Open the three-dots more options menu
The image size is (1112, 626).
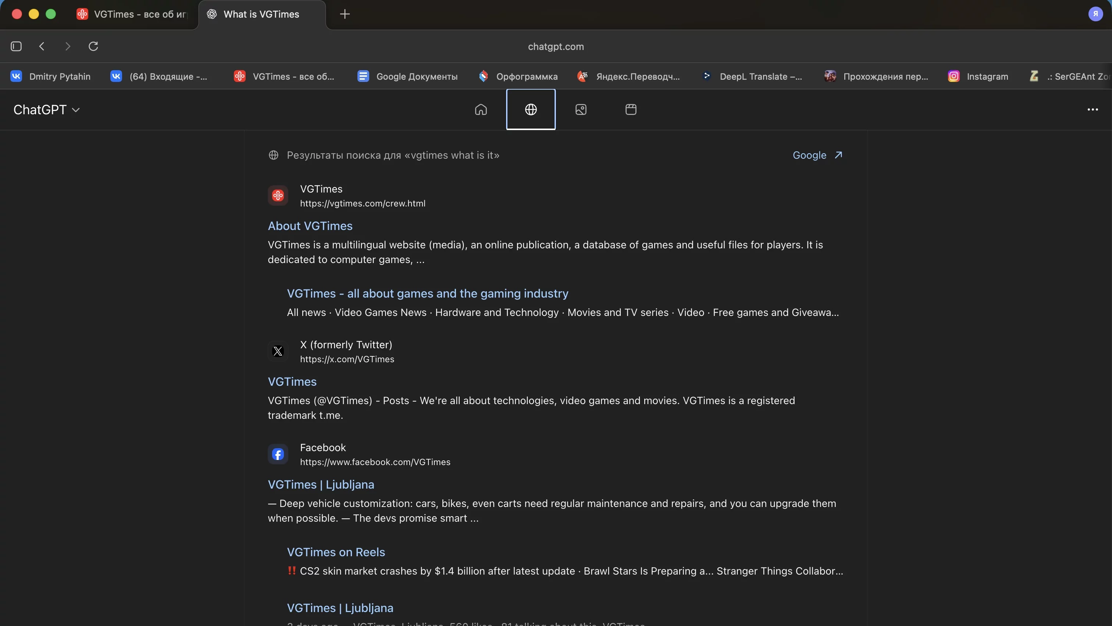[1093, 109]
